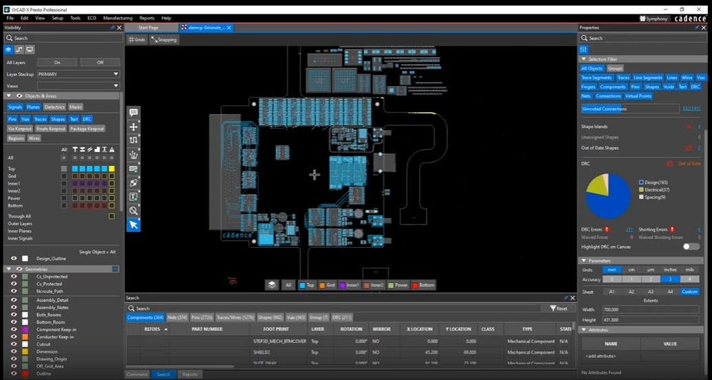This screenshot has height=380, width=712.
Task: Click the Snapping toolbar button
Action: click(x=164, y=39)
